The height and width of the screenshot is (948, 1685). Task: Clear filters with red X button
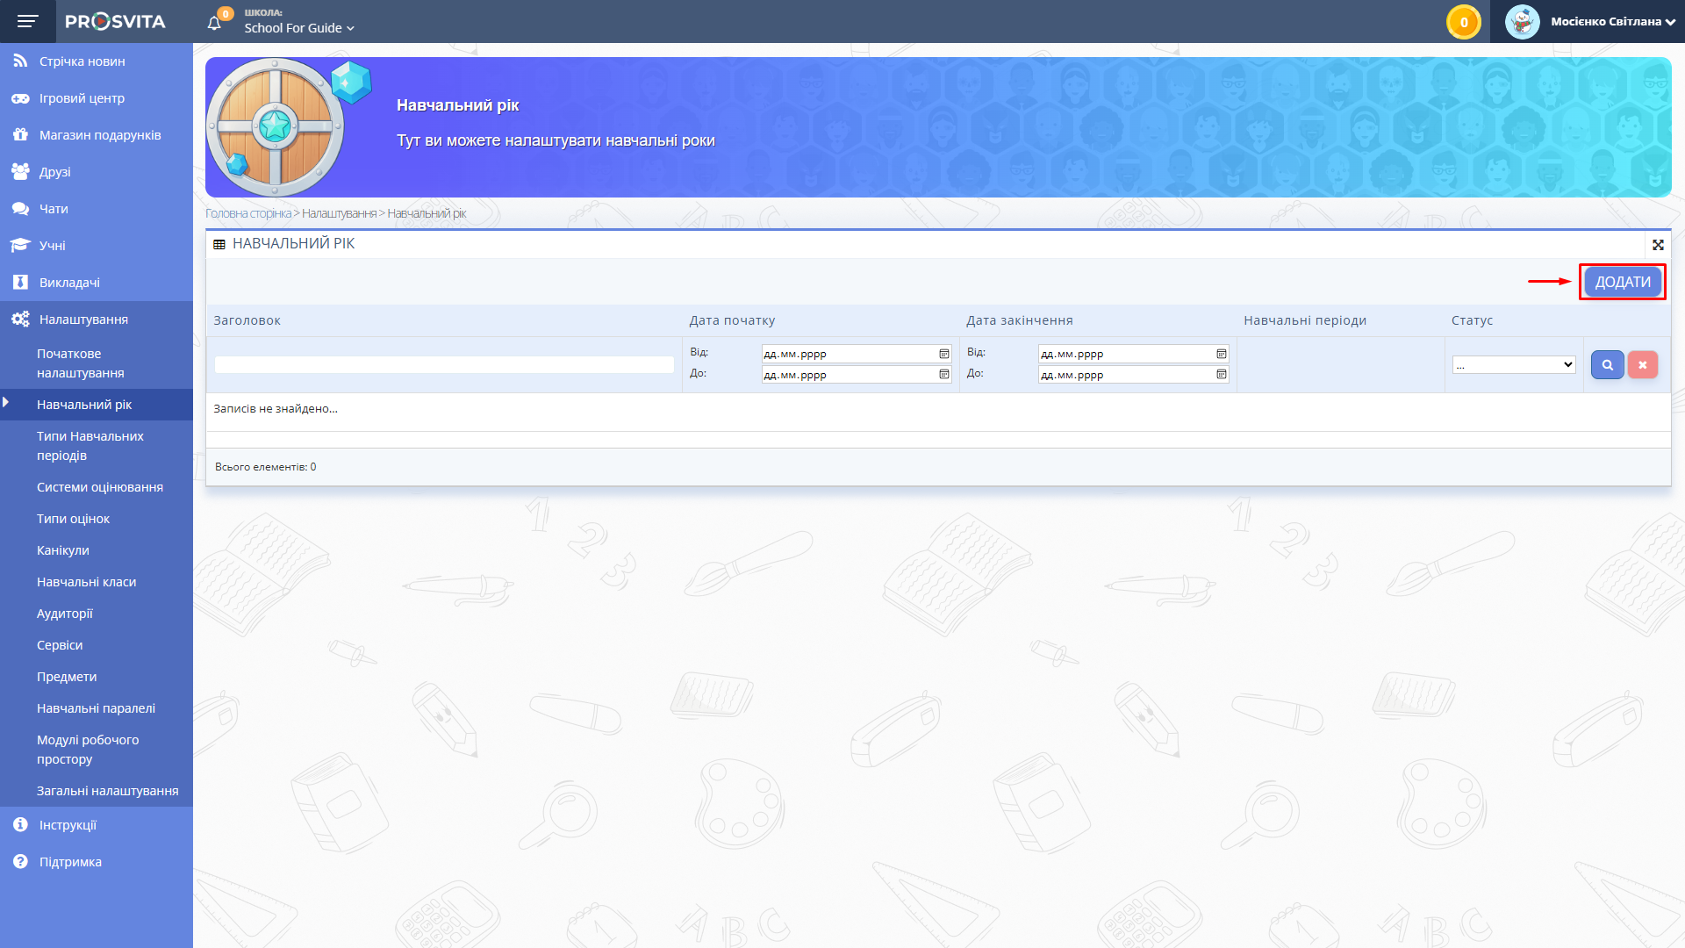[1642, 365]
